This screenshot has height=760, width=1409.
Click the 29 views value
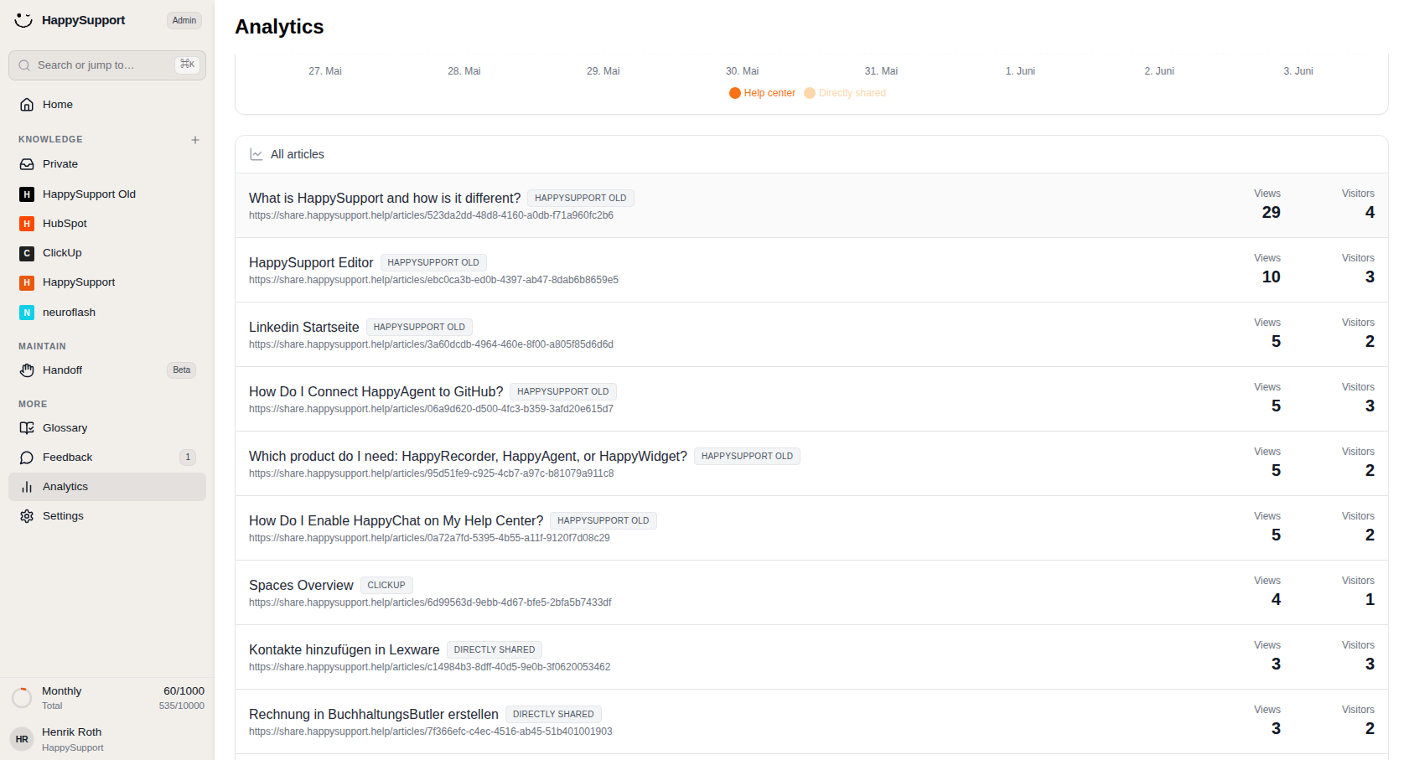coord(1271,213)
